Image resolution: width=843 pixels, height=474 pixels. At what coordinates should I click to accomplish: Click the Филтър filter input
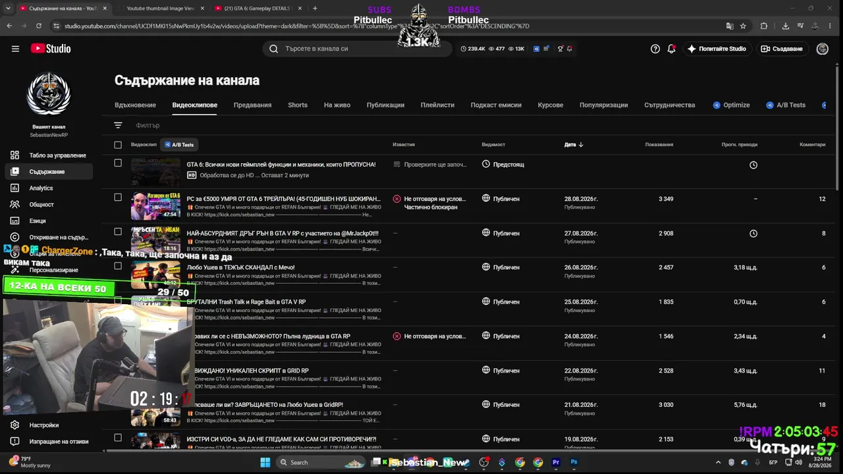(148, 125)
